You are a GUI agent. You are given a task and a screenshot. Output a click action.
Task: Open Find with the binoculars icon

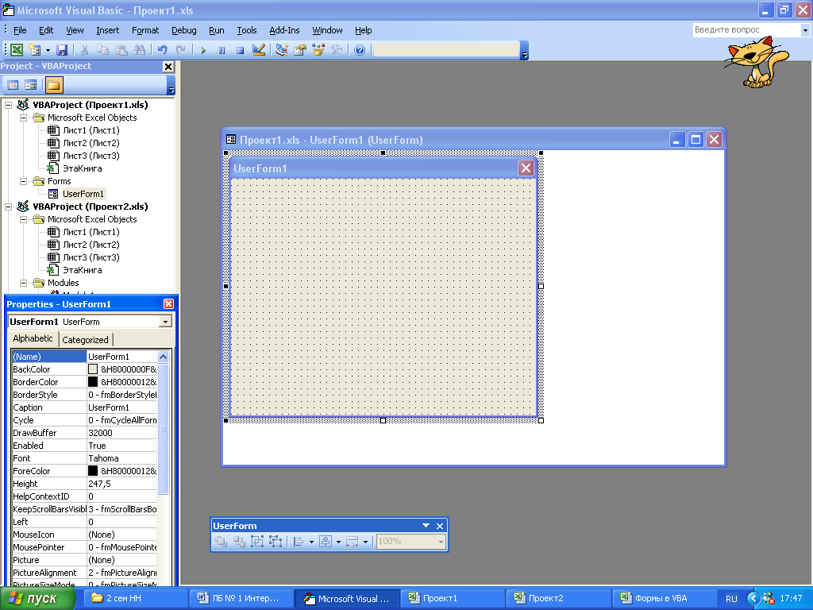[x=139, y=50]
